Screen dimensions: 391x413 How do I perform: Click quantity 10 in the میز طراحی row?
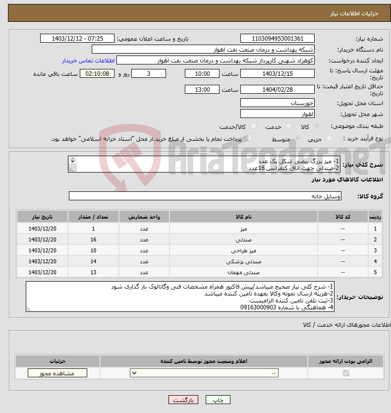pyautogui.click(x=93, y=250)
